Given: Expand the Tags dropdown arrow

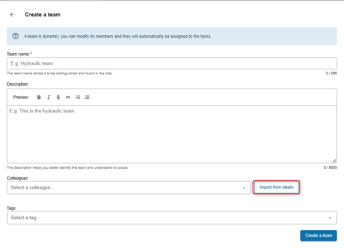Looking at the screenshot, I should tap(330, 218).
